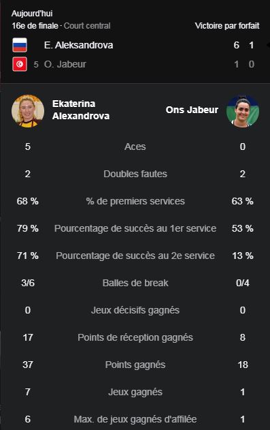Image resolution: width=270 pixels, height=430 pixels.
Task: Click the Russian flag icon
Action: click(x=20, y=45)
